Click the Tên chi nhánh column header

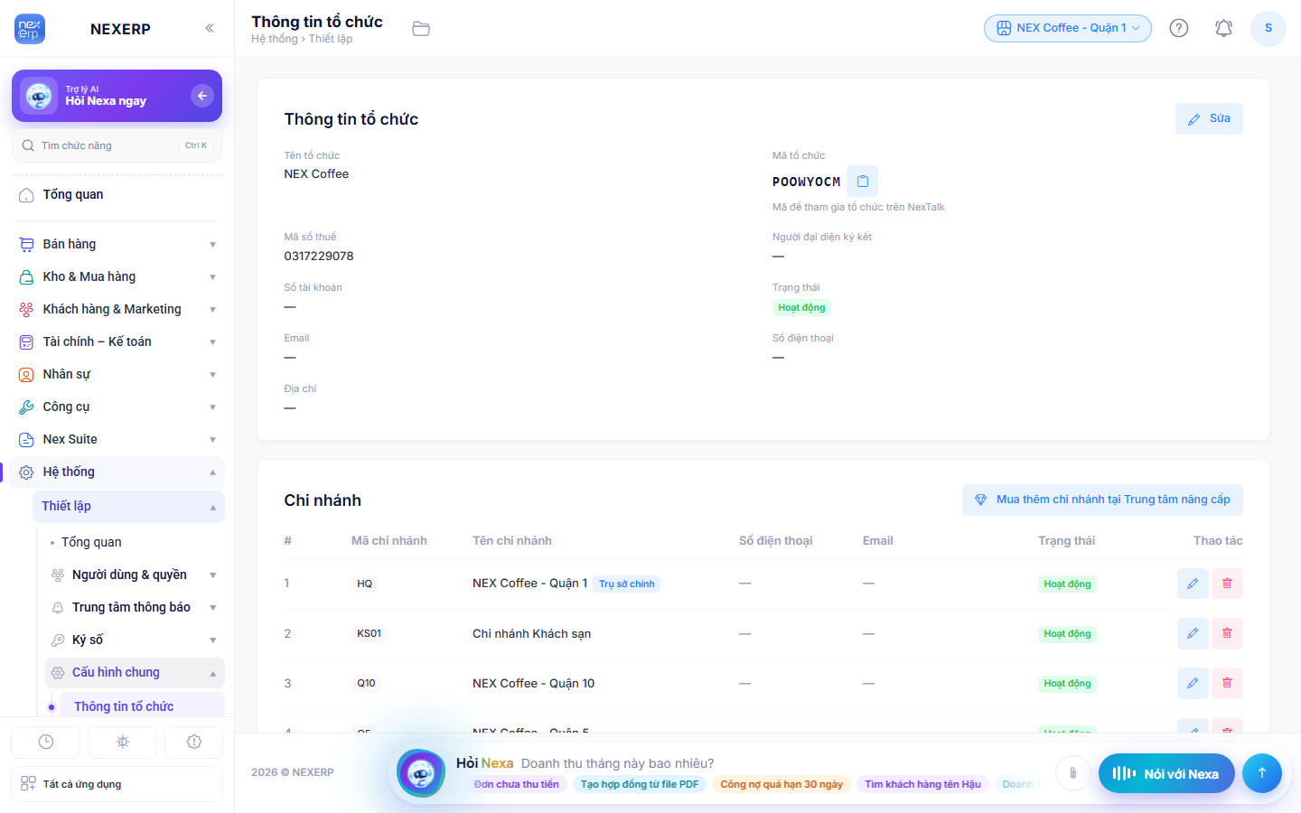coord(512,540)
